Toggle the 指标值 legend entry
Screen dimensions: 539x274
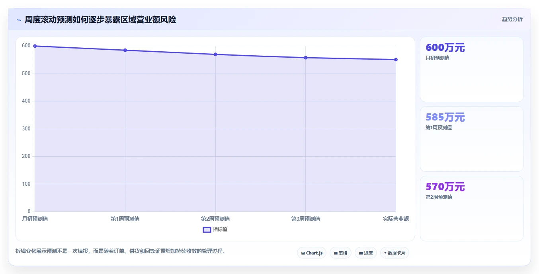point(215,229)
